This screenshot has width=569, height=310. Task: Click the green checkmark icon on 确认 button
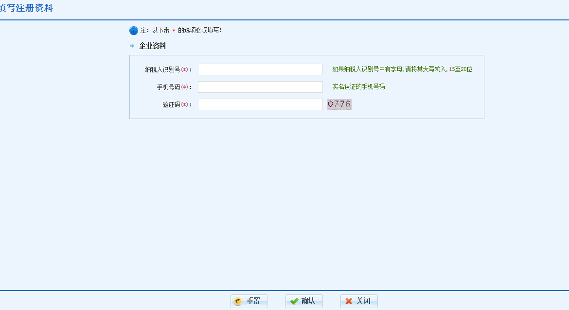tap(294, 301)
